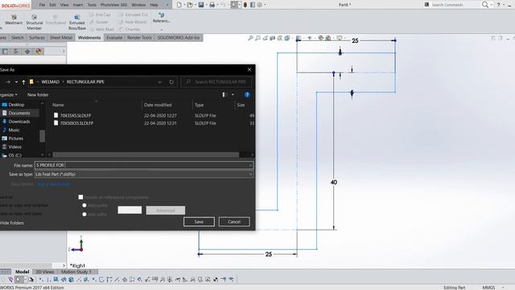Screen dimensions: 515x290
Task: Click the Search RECTUNGULAR PIPE field
Action: pos(216,81)
